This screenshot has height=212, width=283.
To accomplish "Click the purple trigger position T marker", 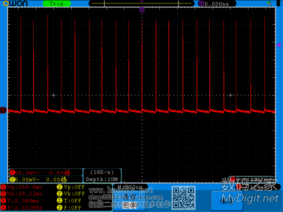I will tap(142, 10).
